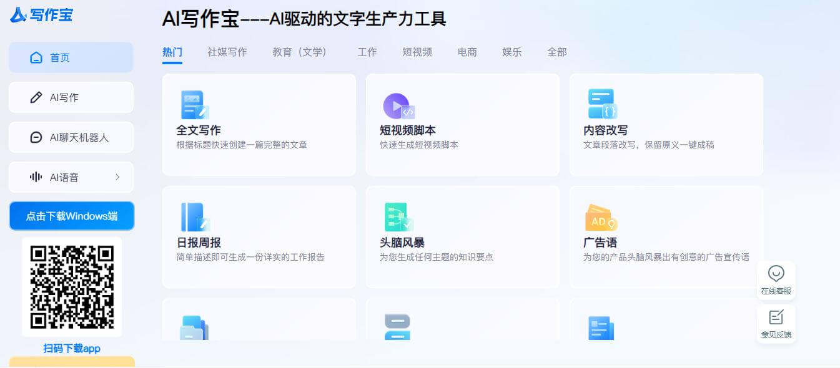Viewport: 840px width, 368px height.
Task: Open the AI写作 sidebar section
Action: 71,97
